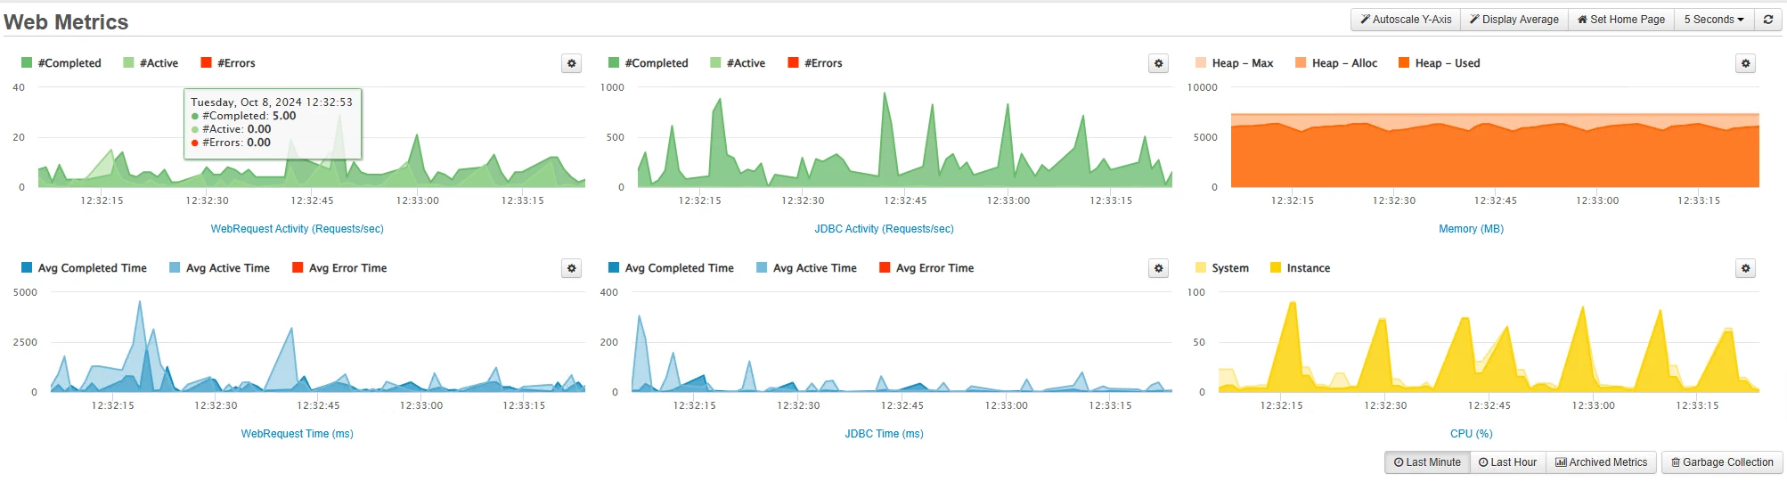Open settings gear for WebRequest Activity chart
Viewport: 1787px width, 482px height.
(x=572, y=63)
